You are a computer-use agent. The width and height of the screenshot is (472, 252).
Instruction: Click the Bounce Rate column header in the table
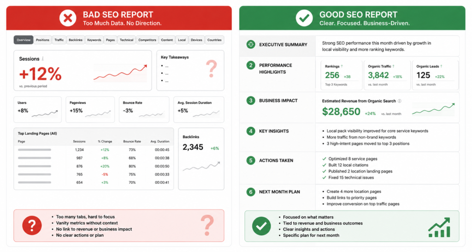[132, 141]
